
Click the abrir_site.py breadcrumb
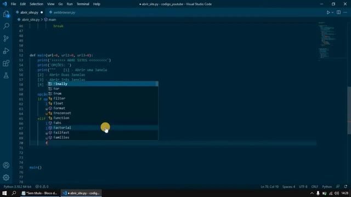pyautogui.click(x=31, y=20)
